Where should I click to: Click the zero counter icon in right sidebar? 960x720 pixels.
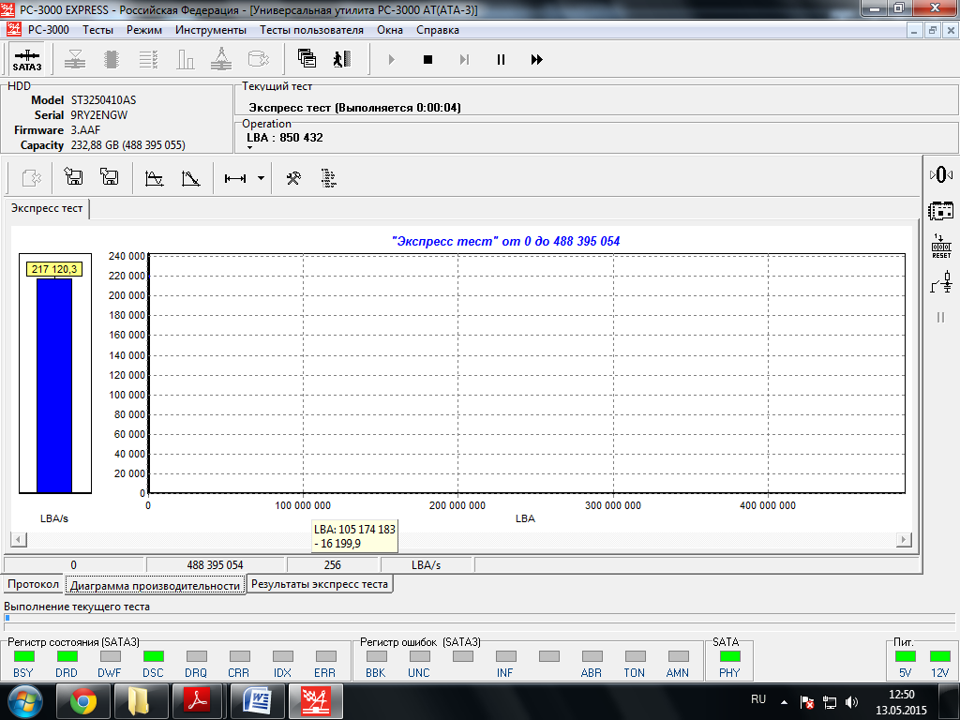click(x=941, y=175)
